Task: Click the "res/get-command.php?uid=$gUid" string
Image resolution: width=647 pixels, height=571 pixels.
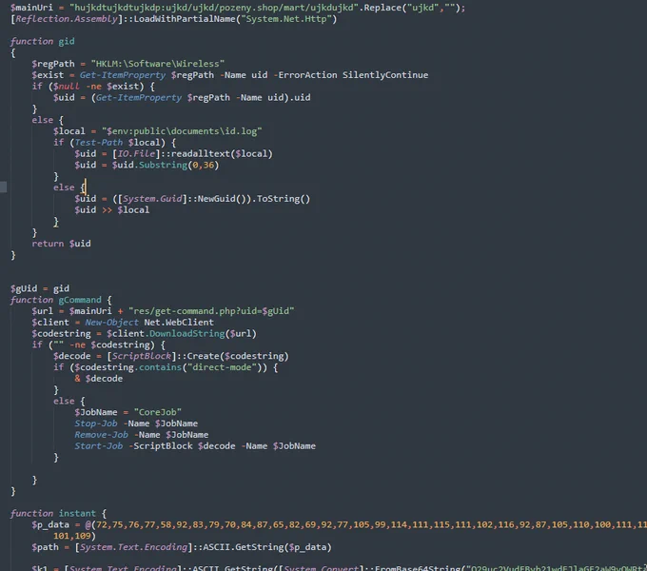Action: tap(211, 311)
